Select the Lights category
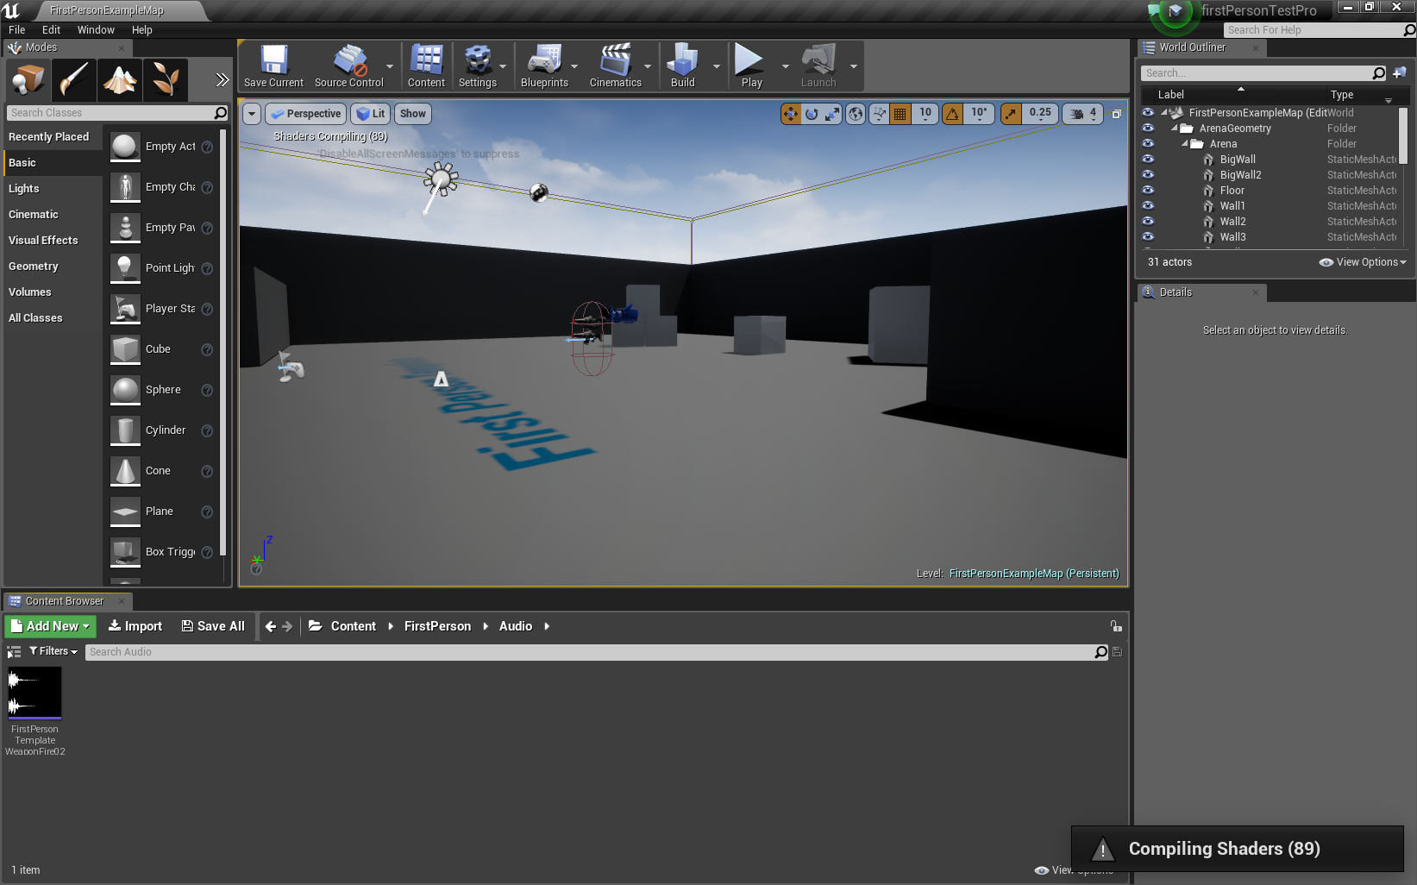The height and width of the screenshot is (885, 1417). pos(24,189)
